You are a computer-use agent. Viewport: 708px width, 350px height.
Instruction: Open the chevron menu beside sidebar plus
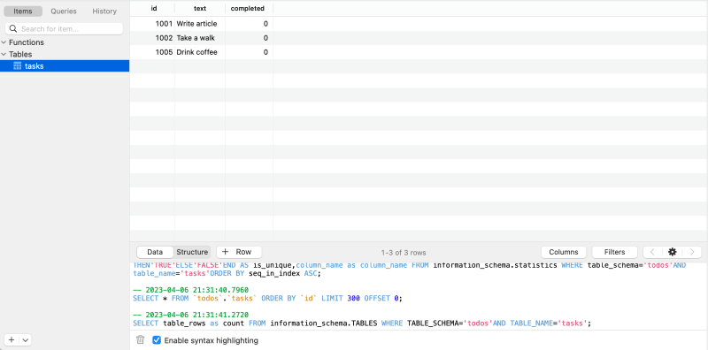pyautogui.click(x=26, y=340)
